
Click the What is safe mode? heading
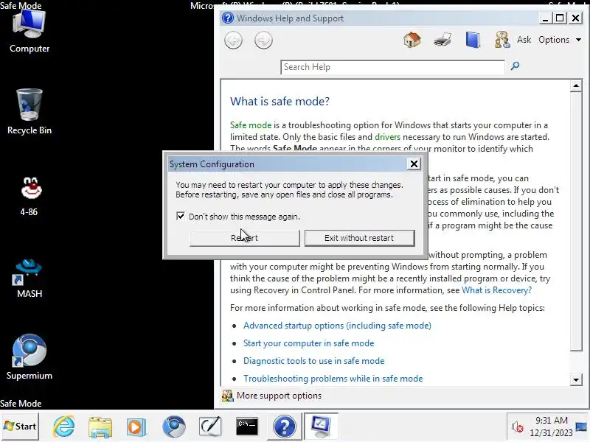(280, 101)
